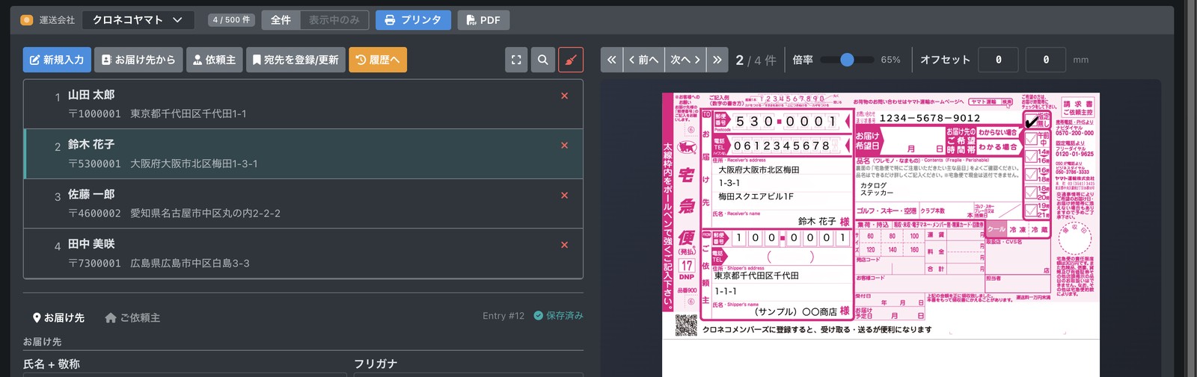Click the 4 / 500 件 count badge
Screen dimensions: 1197x377
pos(231,20)
